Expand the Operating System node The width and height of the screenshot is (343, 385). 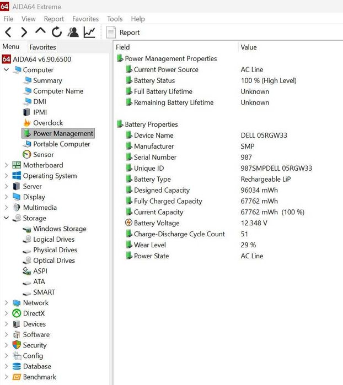tap(7, 176)
